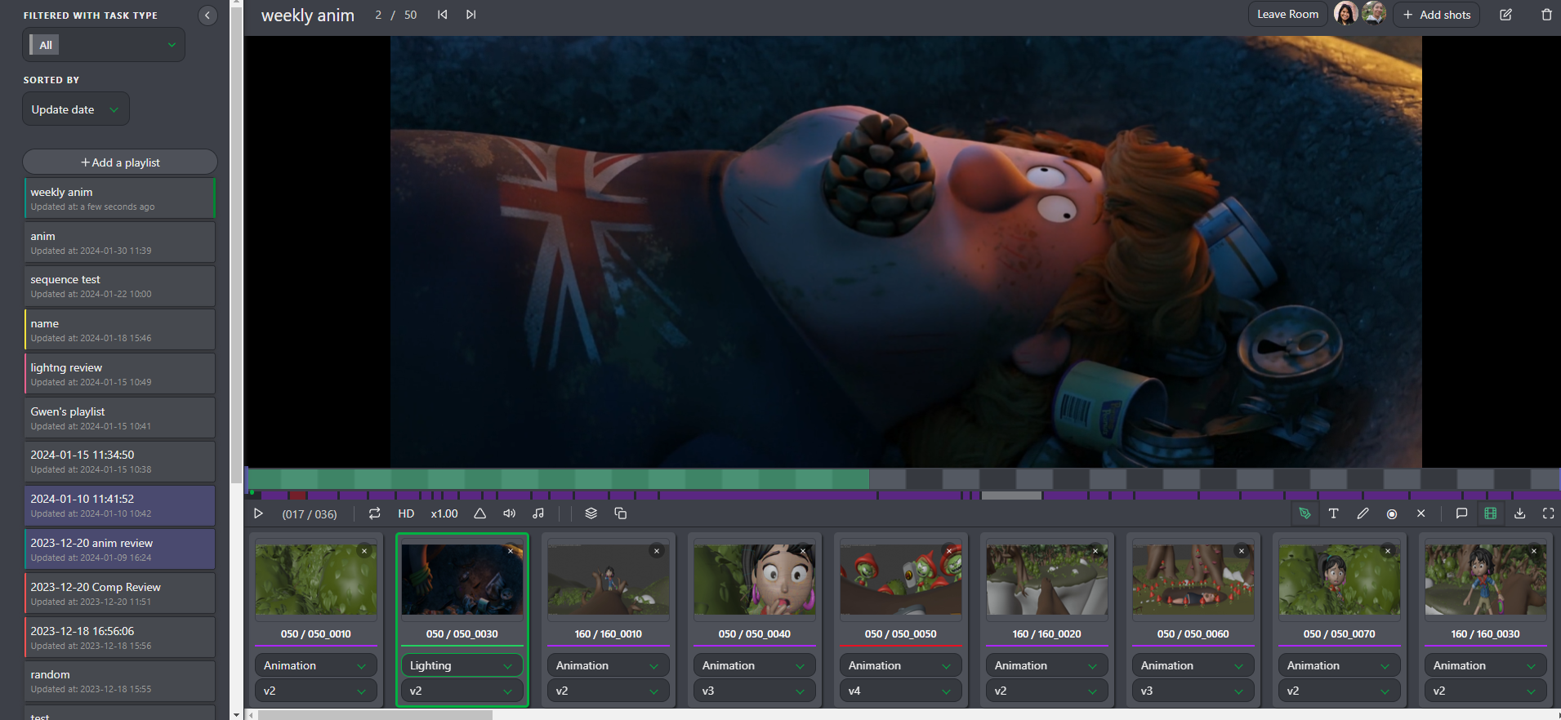Mute the preview sound
The width and height of the screenshot is (1561, 720).
pos(510,513)
